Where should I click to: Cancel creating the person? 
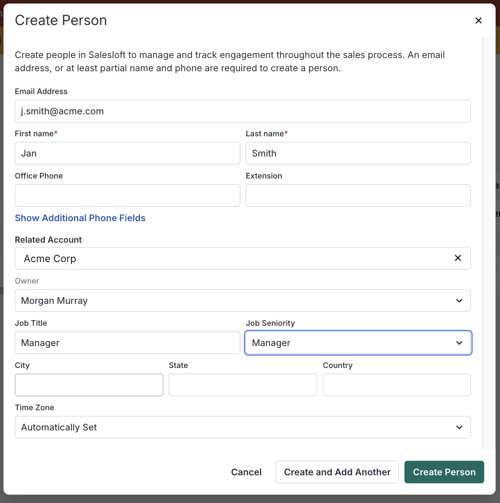pyautogui.click(x=246, y=472)
